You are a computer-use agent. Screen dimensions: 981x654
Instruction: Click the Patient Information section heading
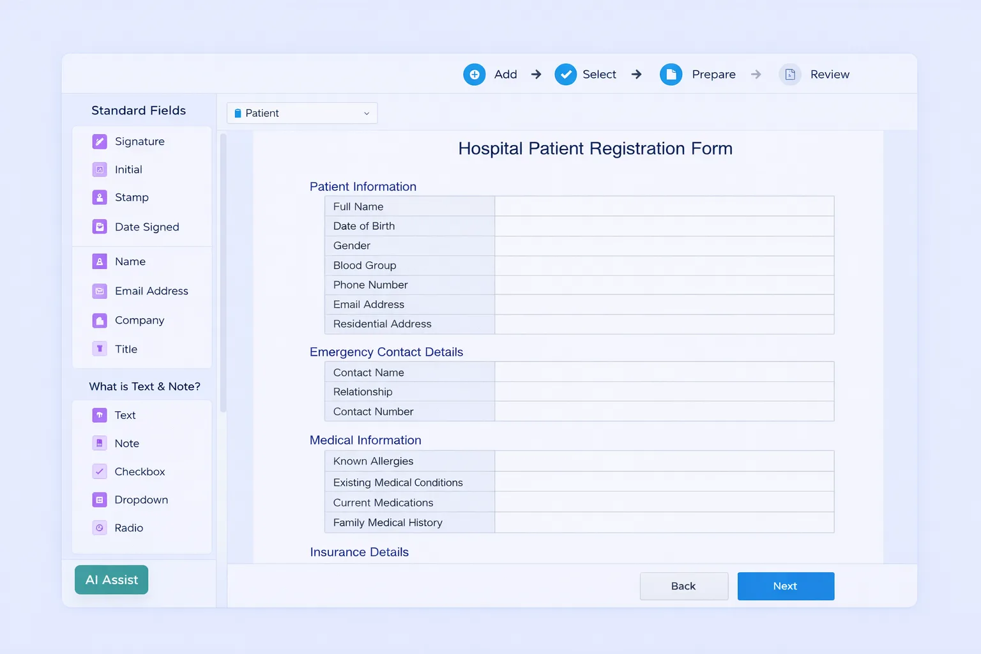[x=363, y=186]
